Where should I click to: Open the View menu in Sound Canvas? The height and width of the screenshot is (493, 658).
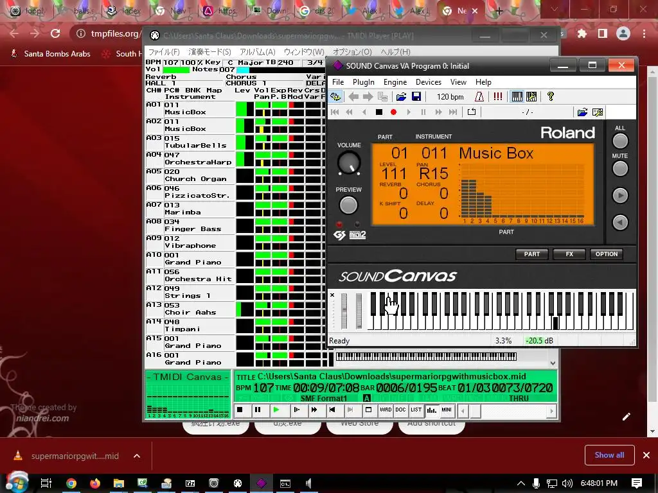(458, 82)
